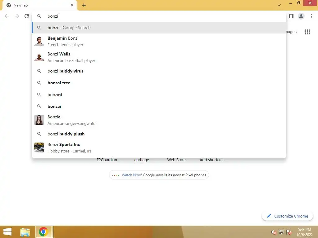This screenshot has width=318, height=238.
Task: Click search icon beside bonsai tree
Action: 39,83
